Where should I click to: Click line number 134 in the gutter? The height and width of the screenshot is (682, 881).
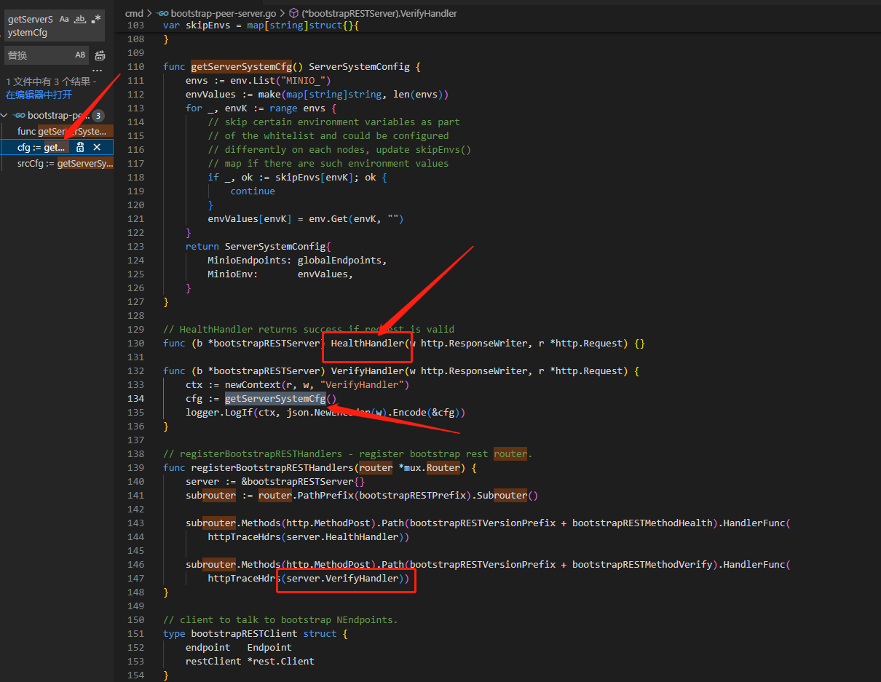[135, 399]
